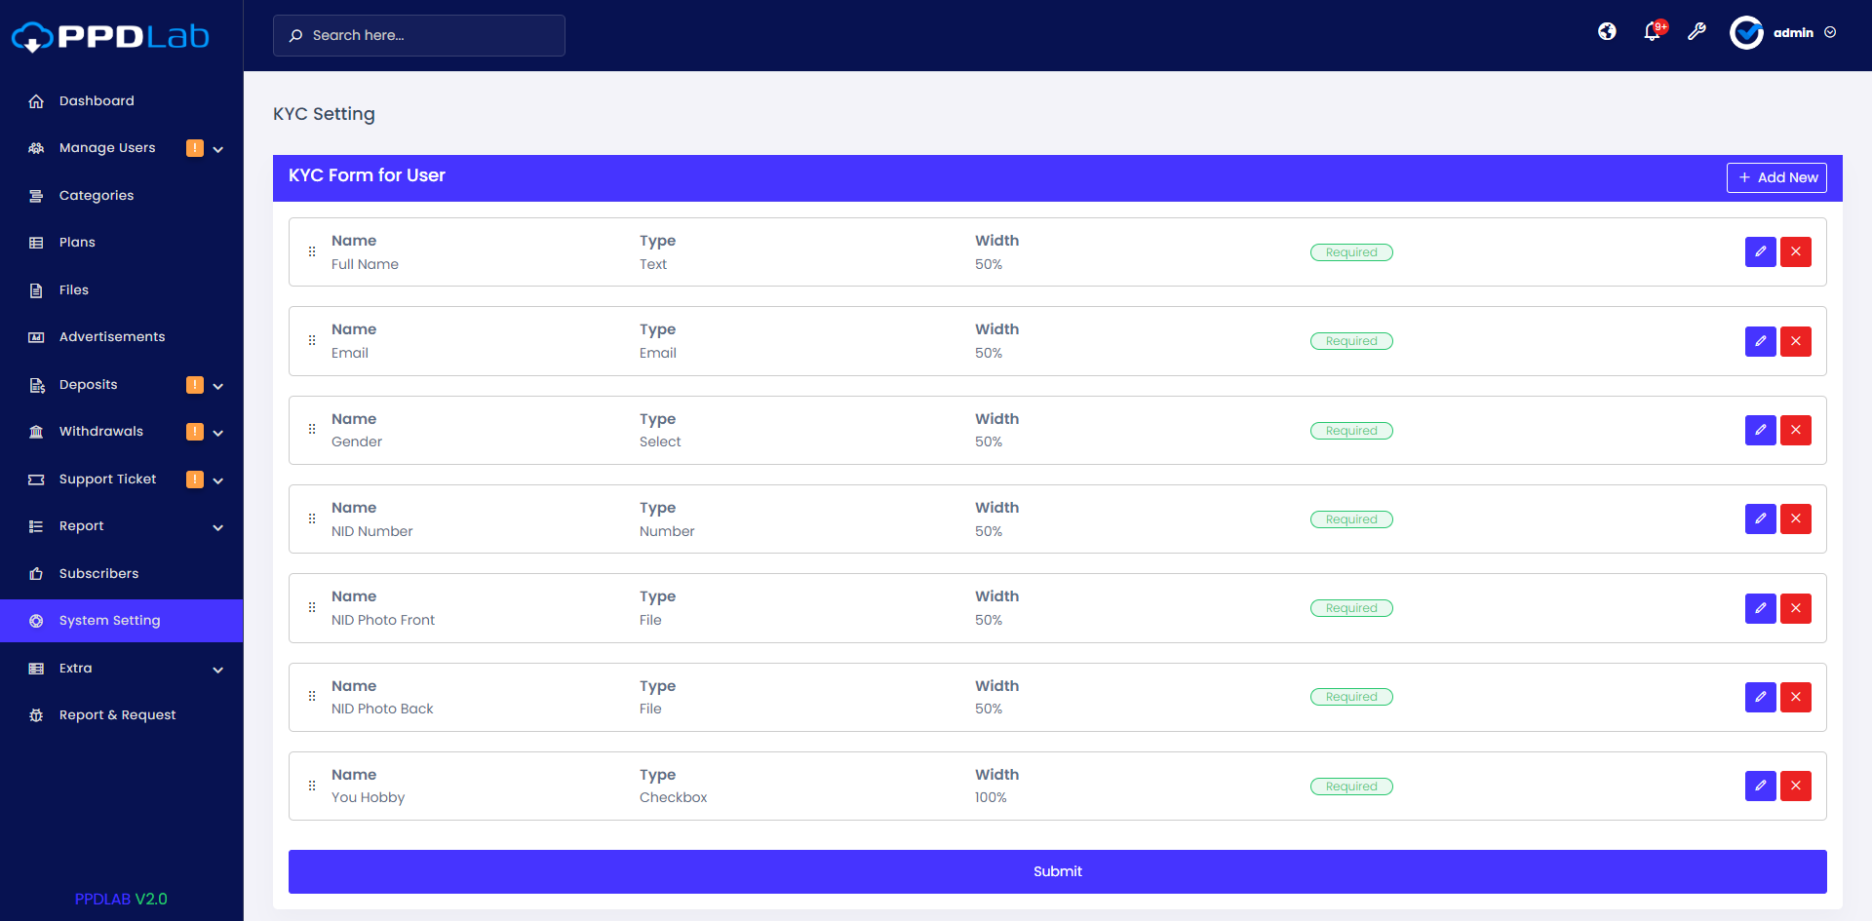This screenshot has height=921, width=1872.
Task: Click Required badge on You Hobby row
Action: click(1351, 787)
